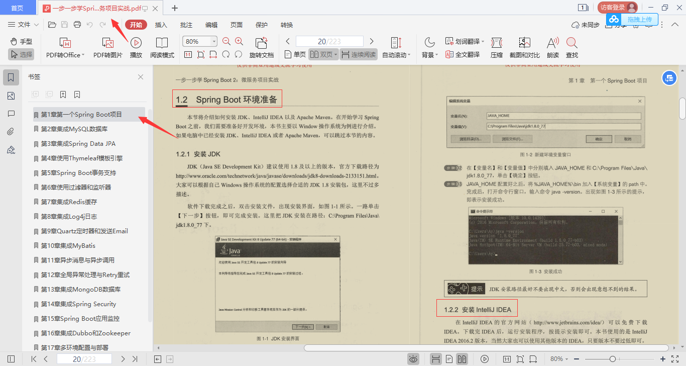
Task: Enter 阅读模式 reading mode
Action: coord(162,48)
